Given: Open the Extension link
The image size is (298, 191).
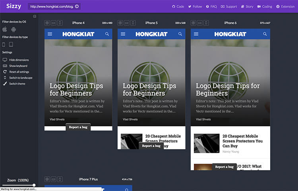Looking at the screenshot, I should click(x=285, y=7).
